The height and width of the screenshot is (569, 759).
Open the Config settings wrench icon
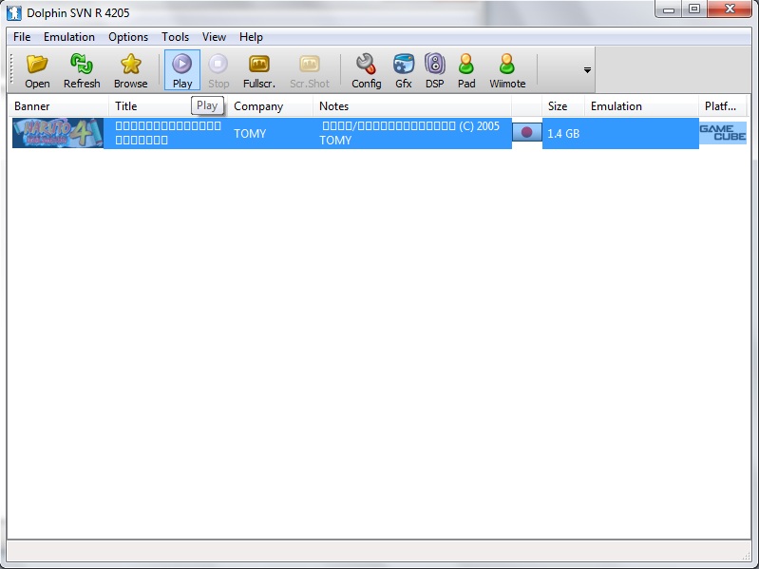coord(367,70)
